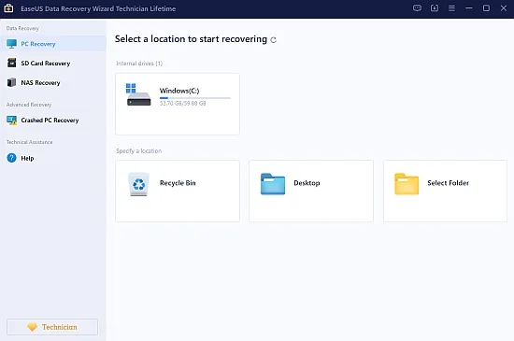Viewport: 514px width, 341px height.
Task: Click the PC Recovery monitor icon
Action: click(11, 44)
